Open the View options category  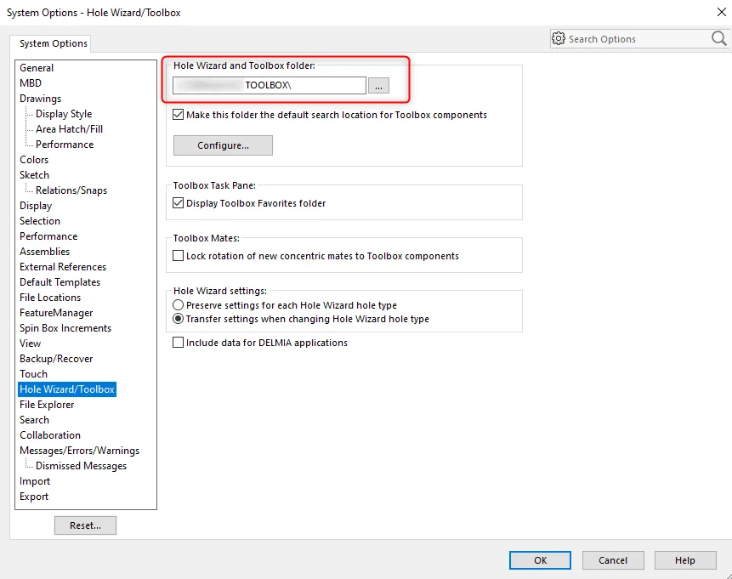pos(31,343)
